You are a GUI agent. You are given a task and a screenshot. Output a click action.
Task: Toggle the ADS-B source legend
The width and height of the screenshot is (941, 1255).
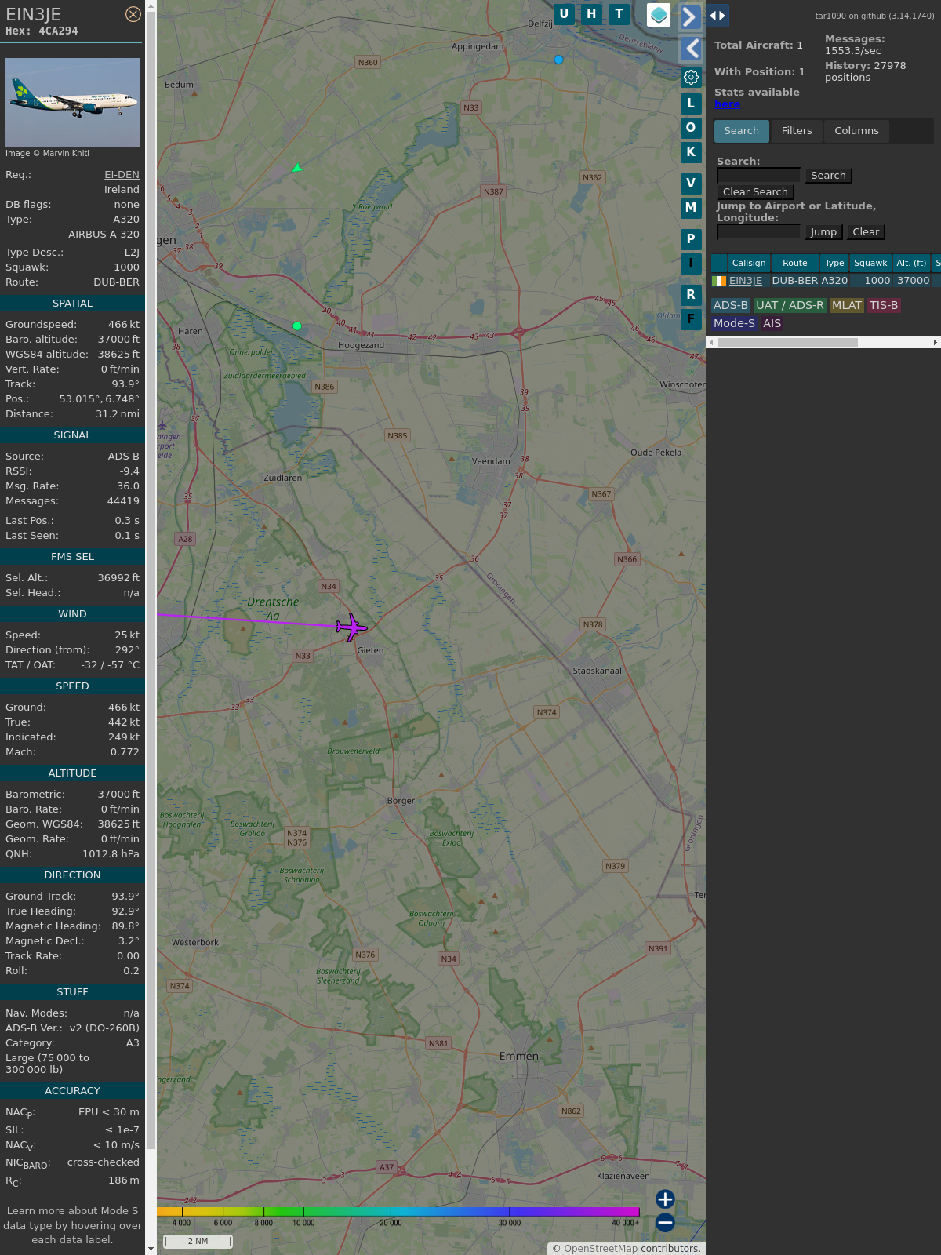[x=731, y=306]
